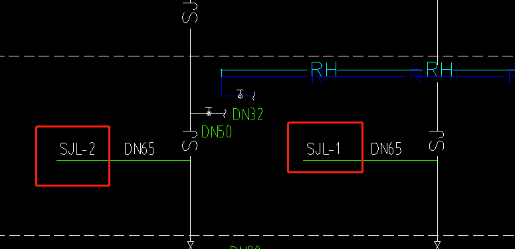Click the DN65 label next to SJL-1

(x=386, y=149)
